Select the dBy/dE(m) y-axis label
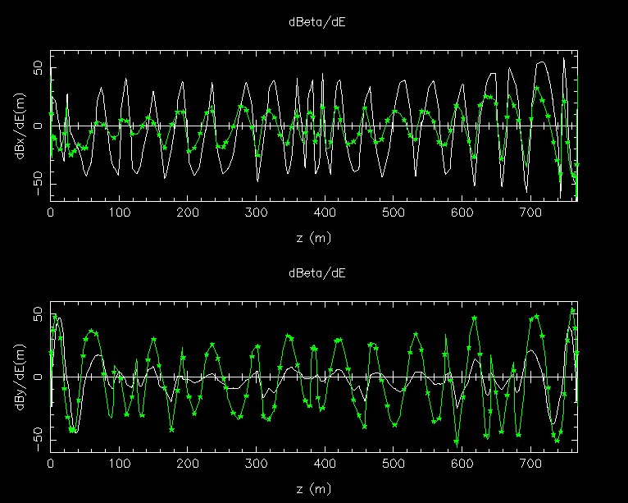The height and width of the screenshot is (503, 628). point(21,377)
